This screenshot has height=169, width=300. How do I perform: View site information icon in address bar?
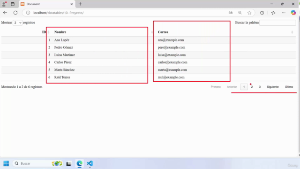(x=28, y=13)
